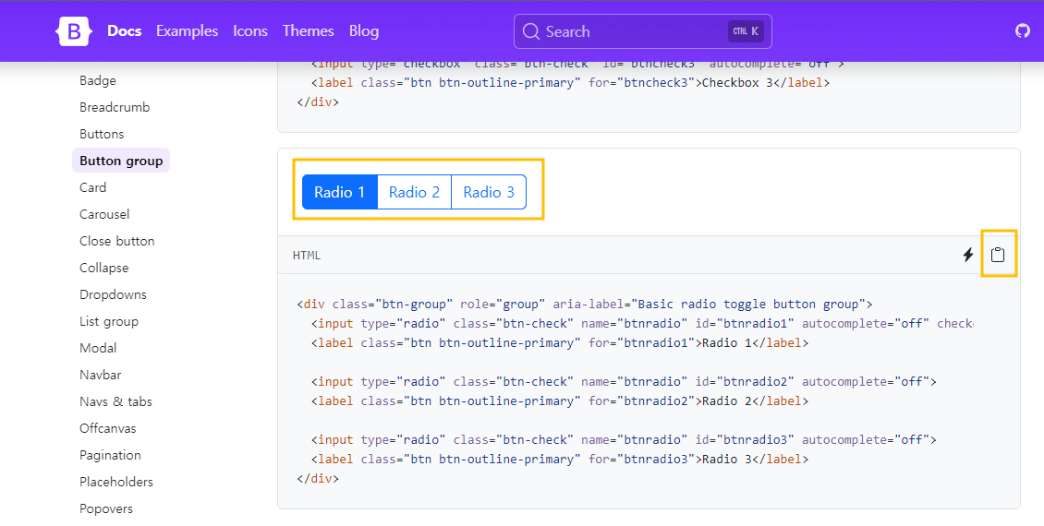
Task: Click the HTML label above the code
Action: click(307, 256)
